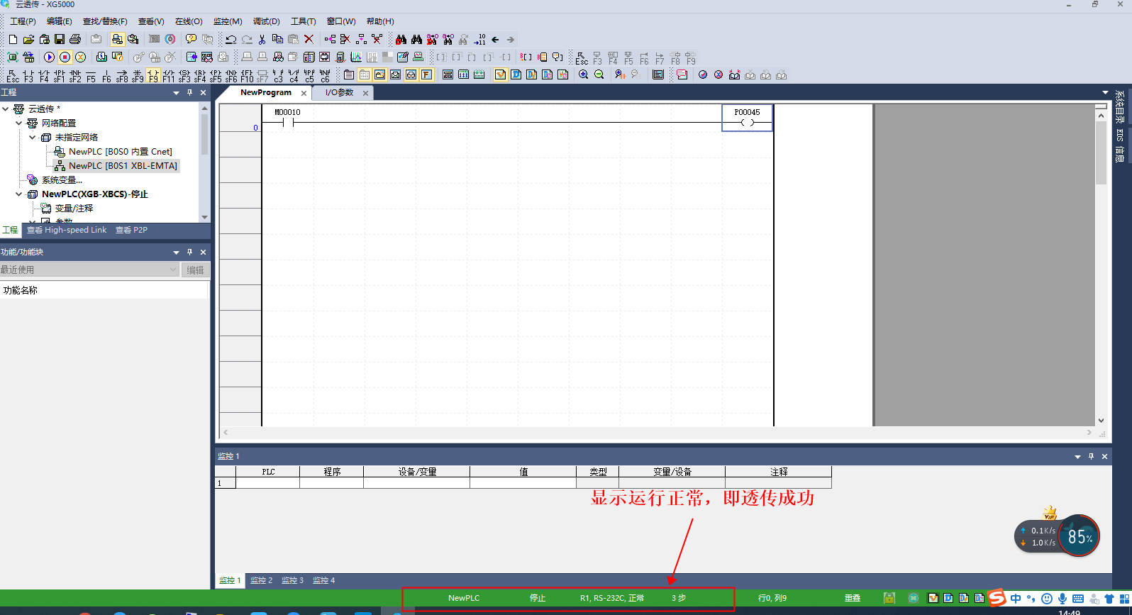Open the 最近使用 function dropdown
Viewport: 1132px width, 615px height.
pyautogui.click(x=173, y=270)
